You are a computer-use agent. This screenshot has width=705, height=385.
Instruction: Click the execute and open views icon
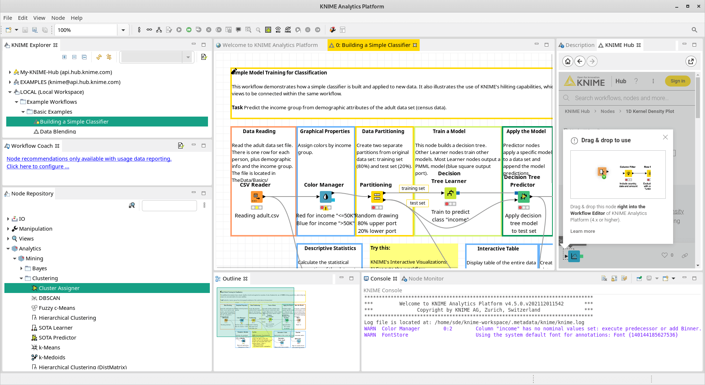tap(198, 30)
